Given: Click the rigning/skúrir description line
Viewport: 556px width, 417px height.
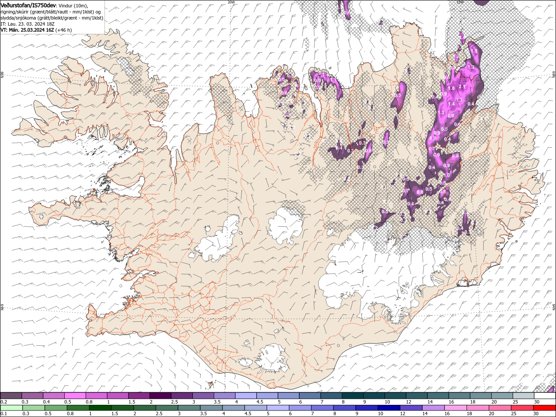Looking at the screenshot, I should 51,11.
